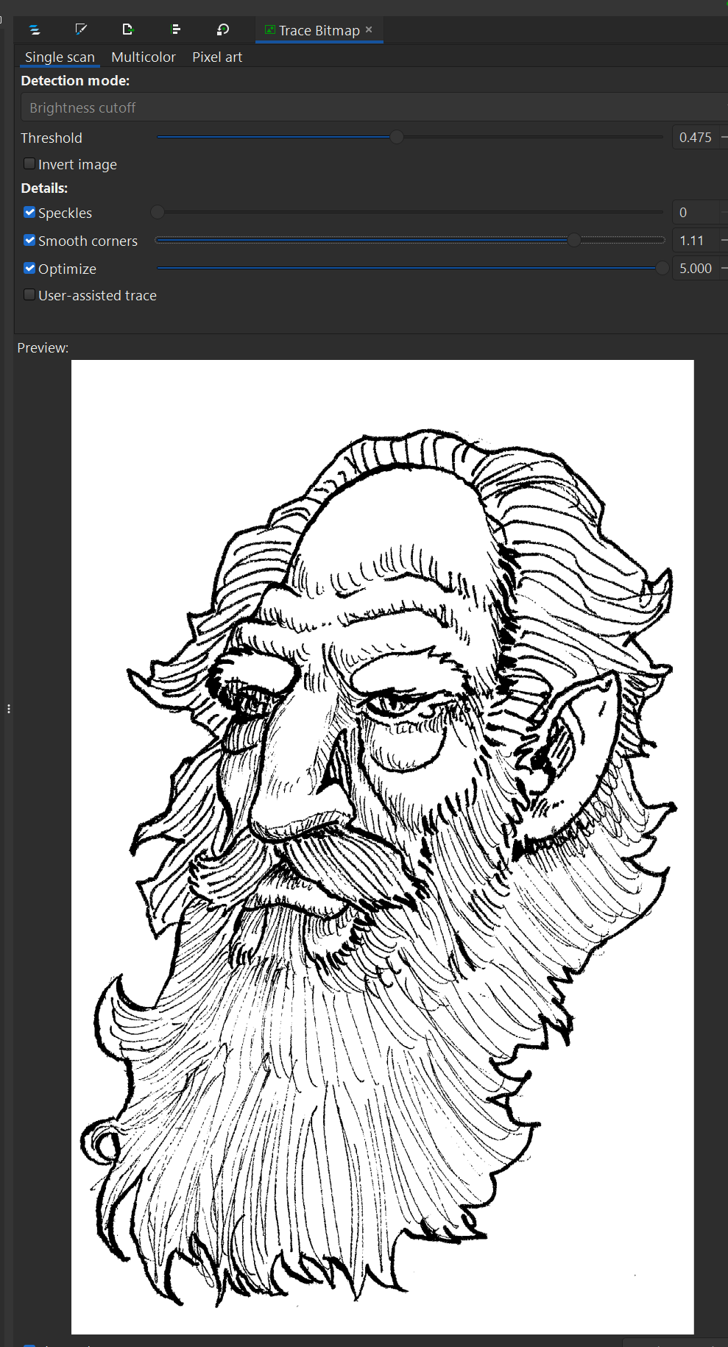Open the Export panel icon
The height and width of the screenshot is (1347, 728).
[127, 29]
